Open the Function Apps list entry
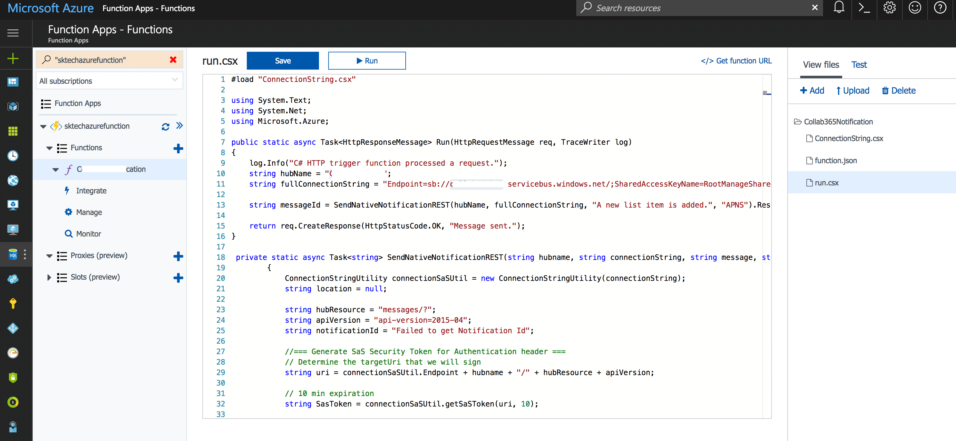 (77, 103)
